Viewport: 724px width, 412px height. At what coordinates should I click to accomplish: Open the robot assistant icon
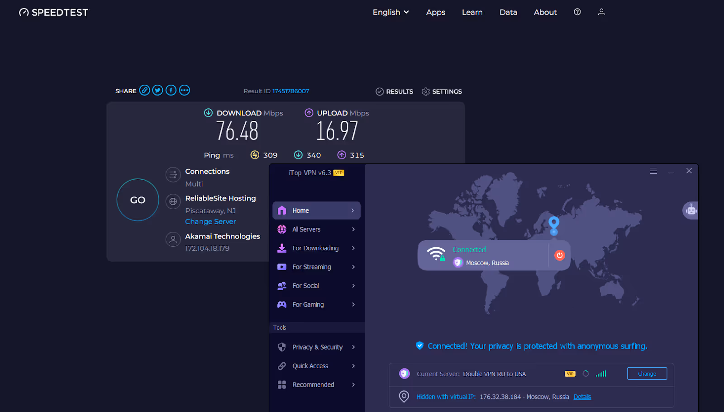point(691,210)
